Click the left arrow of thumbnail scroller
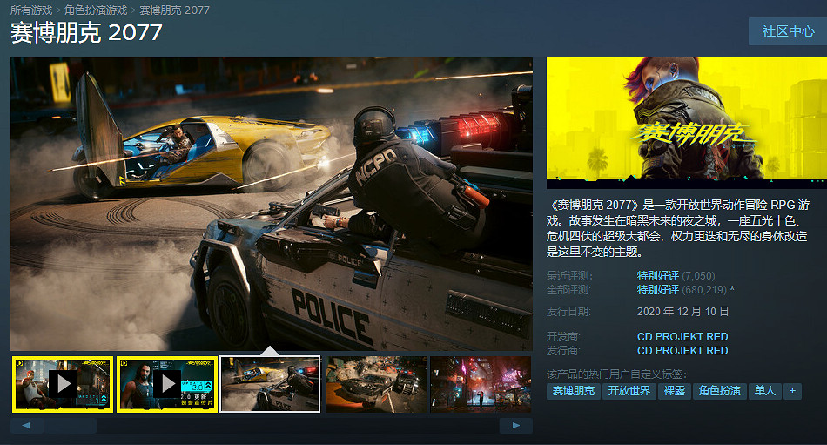 (x=26, y=426)
